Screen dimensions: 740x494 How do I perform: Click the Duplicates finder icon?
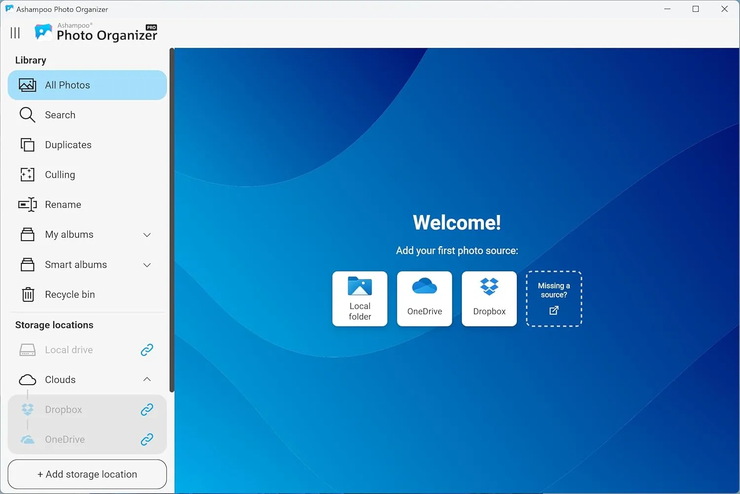27,144
